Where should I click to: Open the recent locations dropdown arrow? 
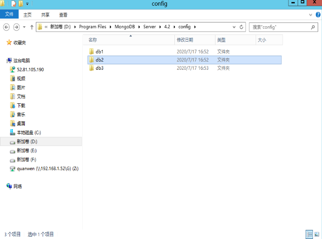[x=24, y=27]
